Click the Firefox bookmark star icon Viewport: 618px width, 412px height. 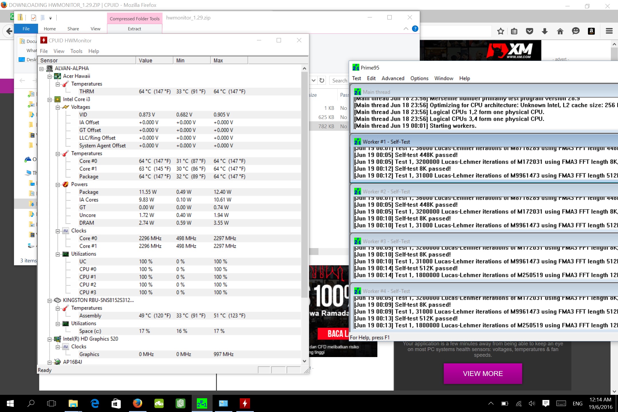500,31
